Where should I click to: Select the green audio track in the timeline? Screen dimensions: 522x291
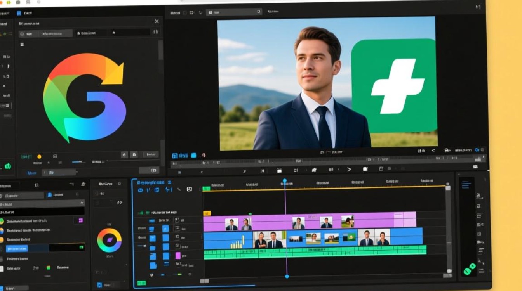point(315,253)
